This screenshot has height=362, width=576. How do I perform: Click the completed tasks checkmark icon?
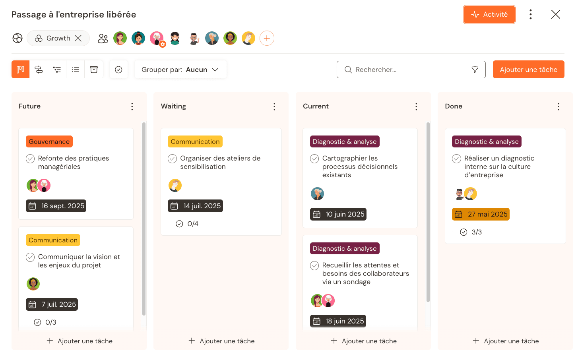[x=118, y=69]
